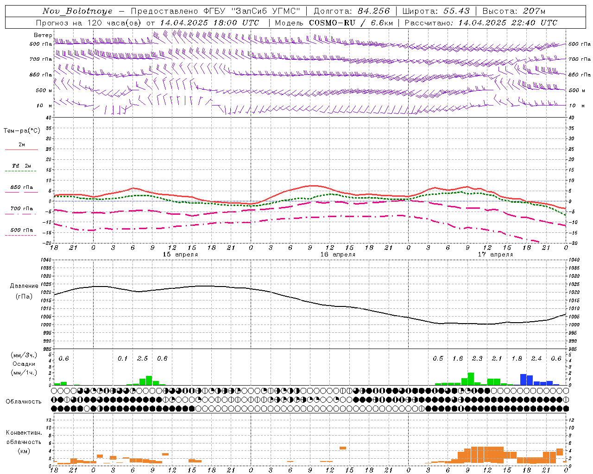
Task: Click the 2.3 three-hour precipitation value
Action: [x=477, y=359]
